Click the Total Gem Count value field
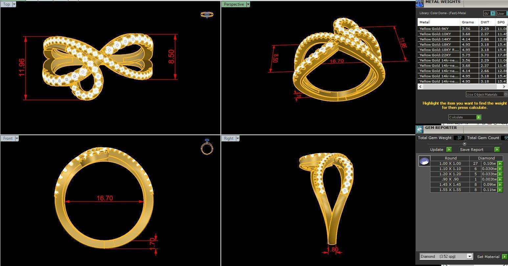Viewport: 508px width, 266px height. 505,138
